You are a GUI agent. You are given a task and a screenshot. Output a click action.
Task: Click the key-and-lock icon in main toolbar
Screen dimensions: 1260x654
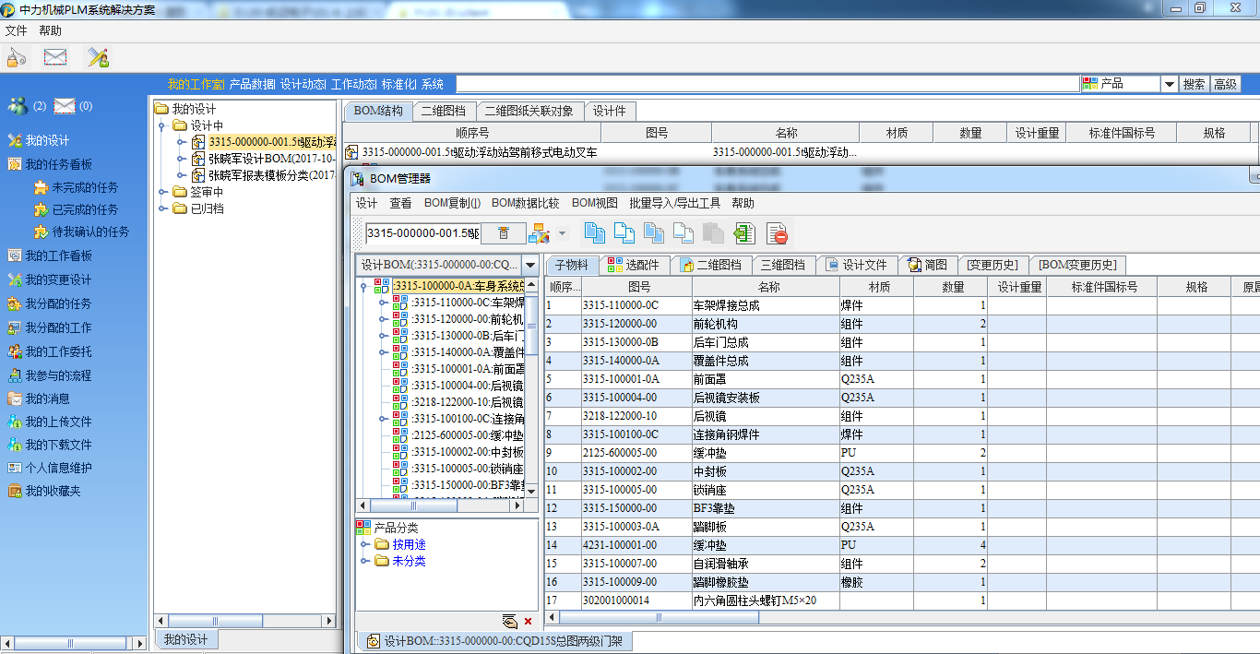point(16,57)
